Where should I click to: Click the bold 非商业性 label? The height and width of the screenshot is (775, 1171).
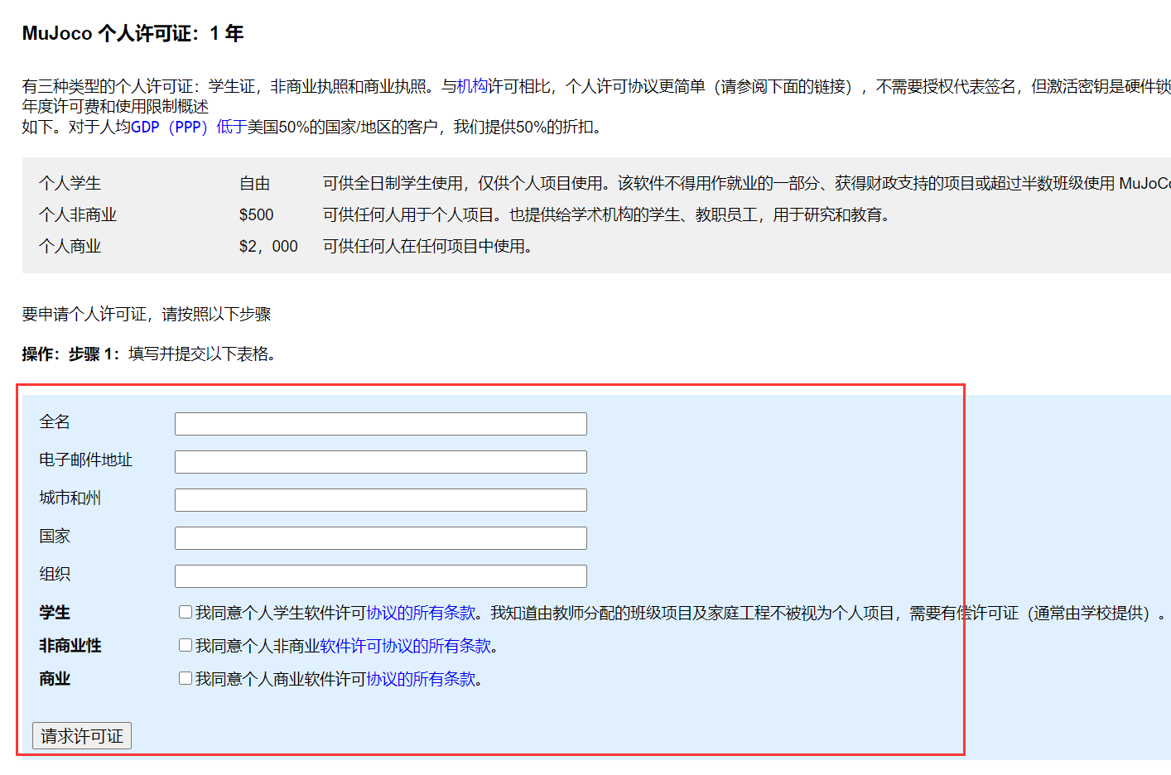coord(70,646)
